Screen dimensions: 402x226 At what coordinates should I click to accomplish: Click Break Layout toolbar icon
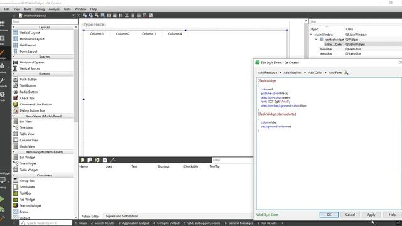[x=144, y=15]
